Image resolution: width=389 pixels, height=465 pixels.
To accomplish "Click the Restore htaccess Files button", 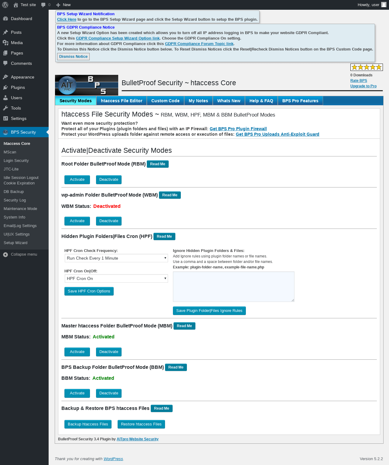I will (x=141, y=424).
